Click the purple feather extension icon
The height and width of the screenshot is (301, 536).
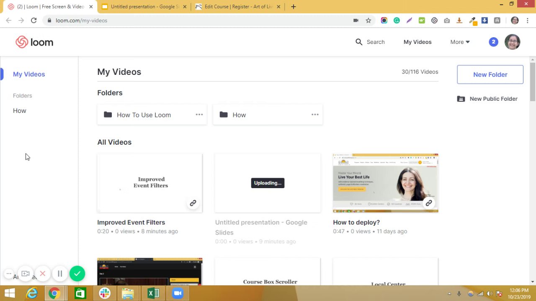tap(409, 20)
